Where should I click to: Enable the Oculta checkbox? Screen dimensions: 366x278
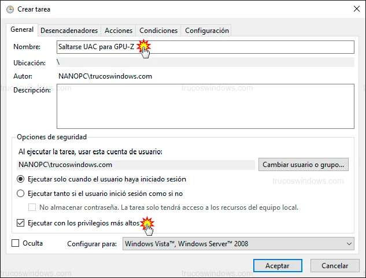pyautogui.click(x=16, y=244)
